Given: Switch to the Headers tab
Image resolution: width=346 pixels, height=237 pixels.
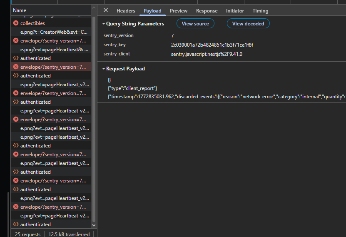Looking at the screenshot, I should 126,11.
